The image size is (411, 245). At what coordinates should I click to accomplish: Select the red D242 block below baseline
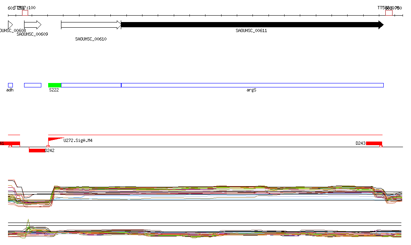click(37, 150)
